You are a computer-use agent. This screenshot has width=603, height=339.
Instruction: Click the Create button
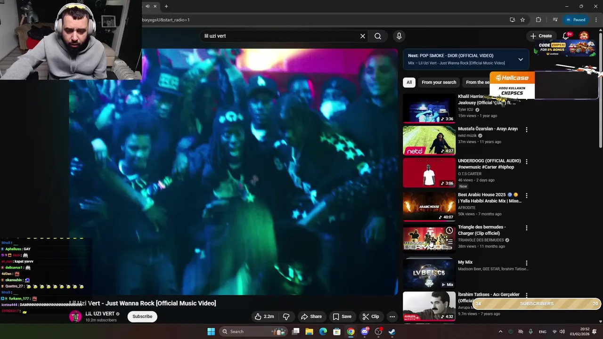541,36
